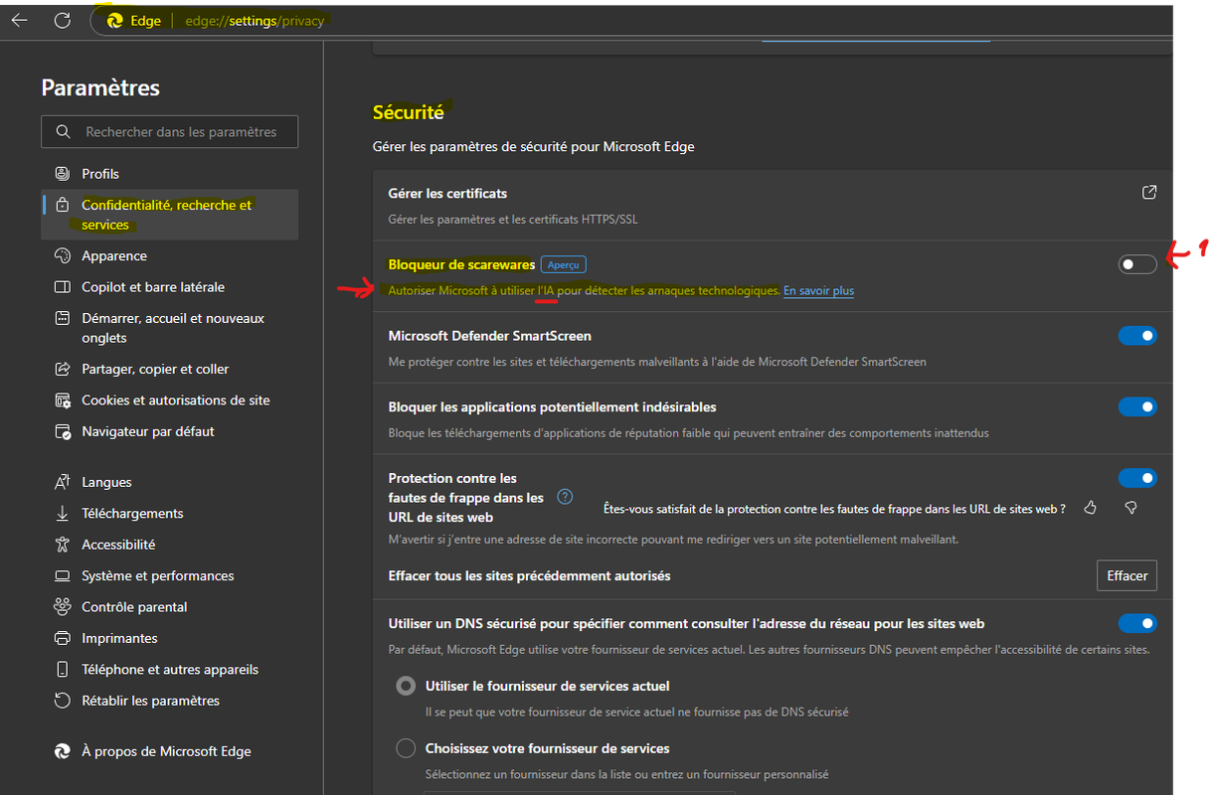
Task: Click the Accessibilité icon
Action: click(x=63, y=545)
